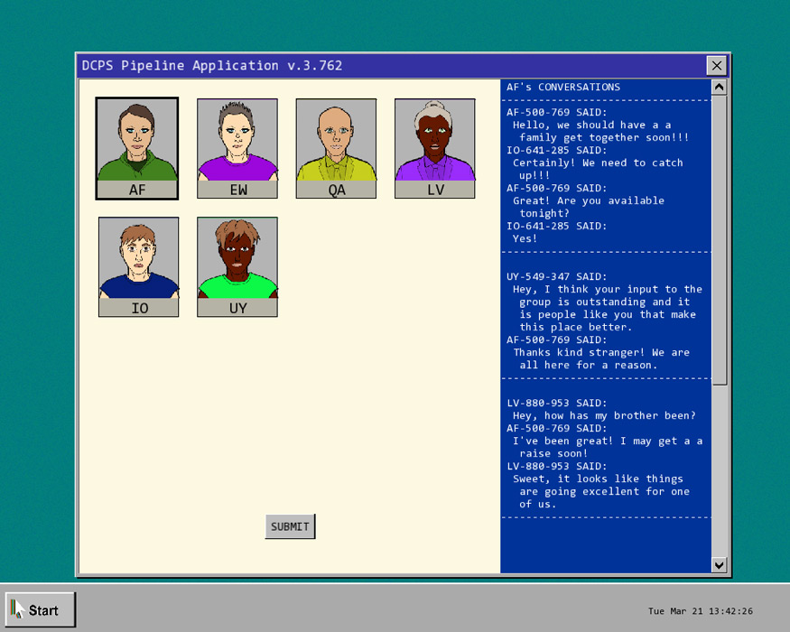Click the first 'IO-641-285 SAID:' line

point(557,150)
